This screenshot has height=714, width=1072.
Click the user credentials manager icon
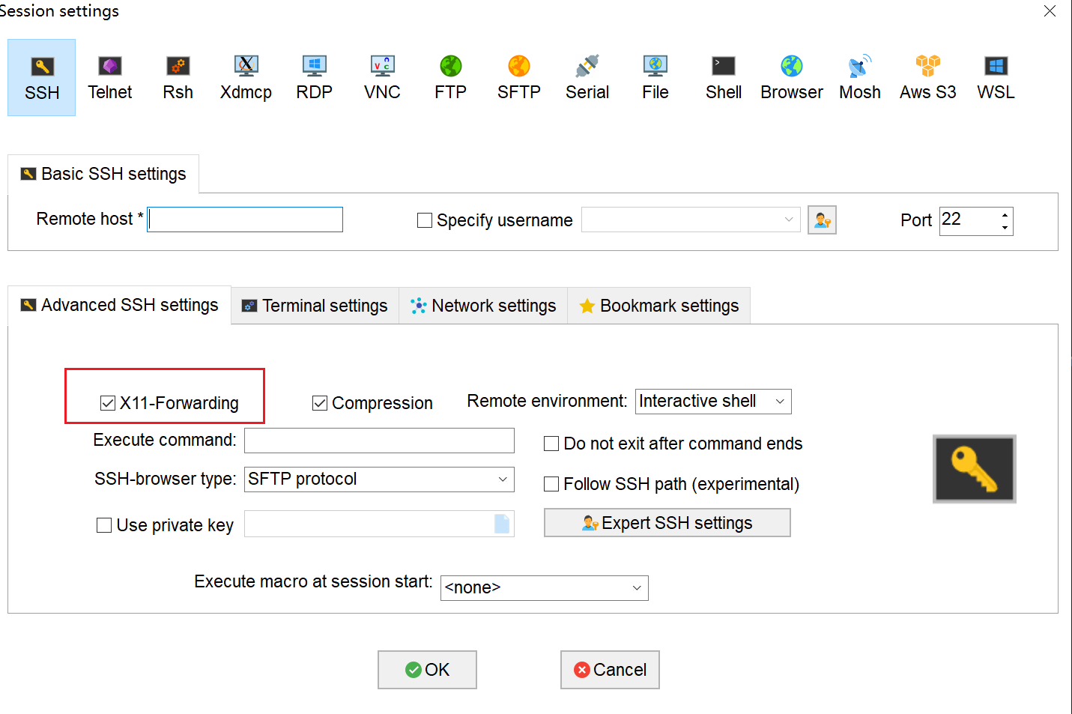tap(822, 220)
